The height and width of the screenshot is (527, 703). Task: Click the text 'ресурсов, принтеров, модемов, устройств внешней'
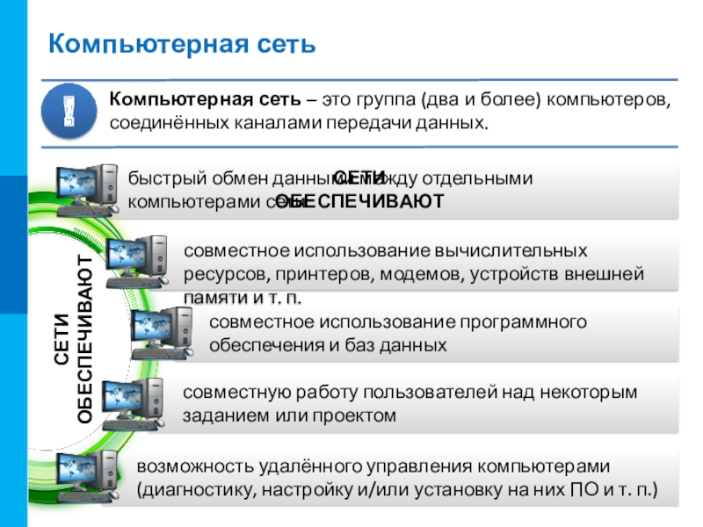click(414, 274)
